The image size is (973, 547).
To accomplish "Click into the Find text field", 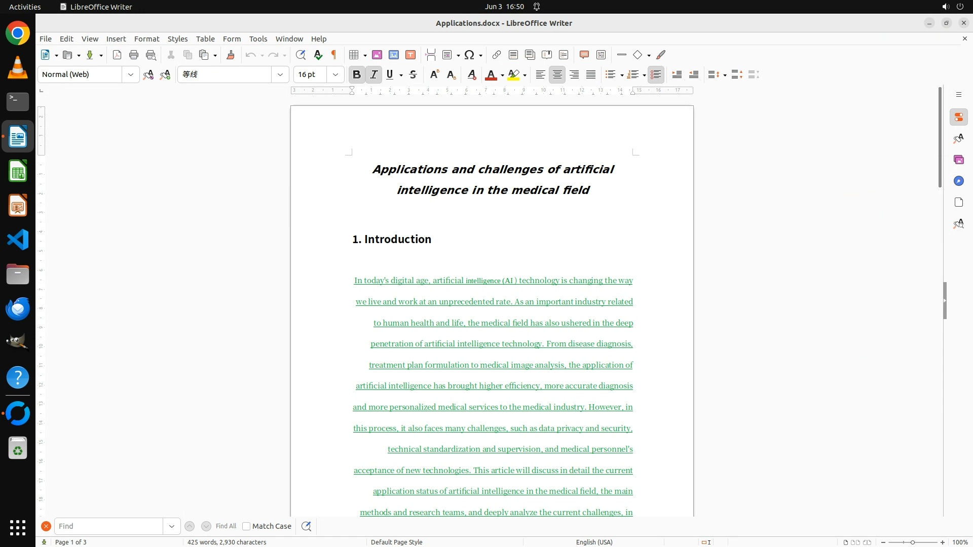I will 108,526.
